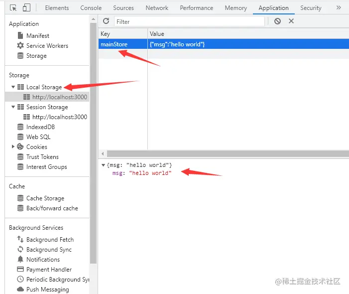Viewport: 349px width, 294px height.
Task: Collapse the Local Storage tree arrow
Action: point(13,87)
